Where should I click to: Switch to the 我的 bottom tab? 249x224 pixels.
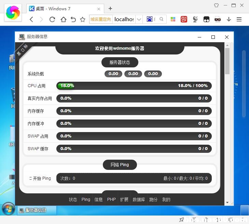pyautogui.click(x=166, y=199)
